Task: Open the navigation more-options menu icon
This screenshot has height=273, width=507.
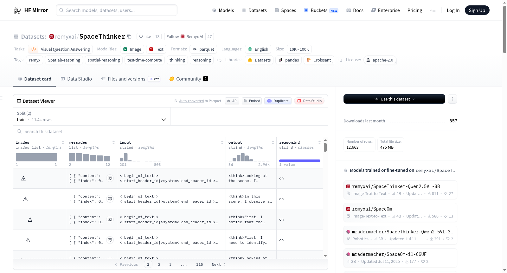Action: click(x=433, y=10)
